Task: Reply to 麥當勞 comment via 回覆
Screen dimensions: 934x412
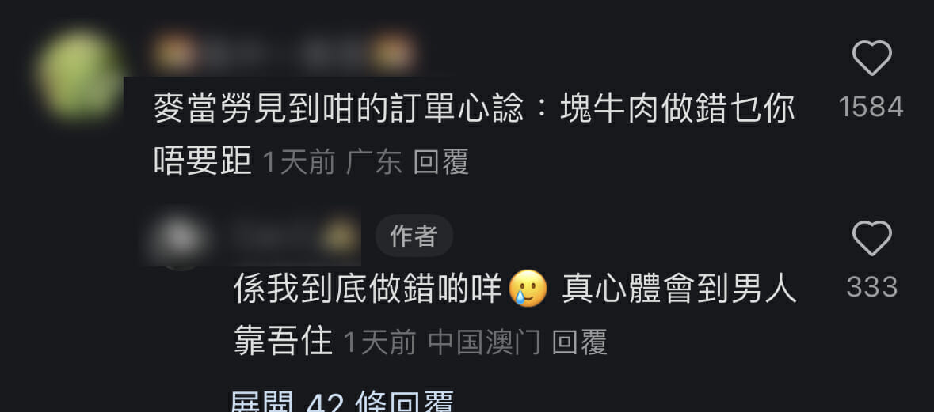Action: [440, 161]
